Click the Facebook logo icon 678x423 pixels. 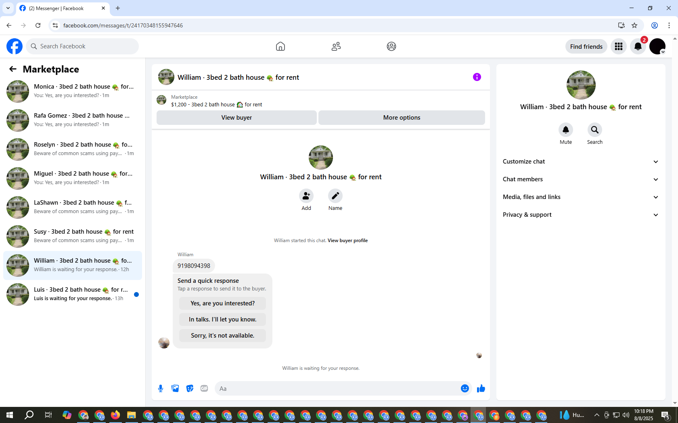click(x=15, y=46)
